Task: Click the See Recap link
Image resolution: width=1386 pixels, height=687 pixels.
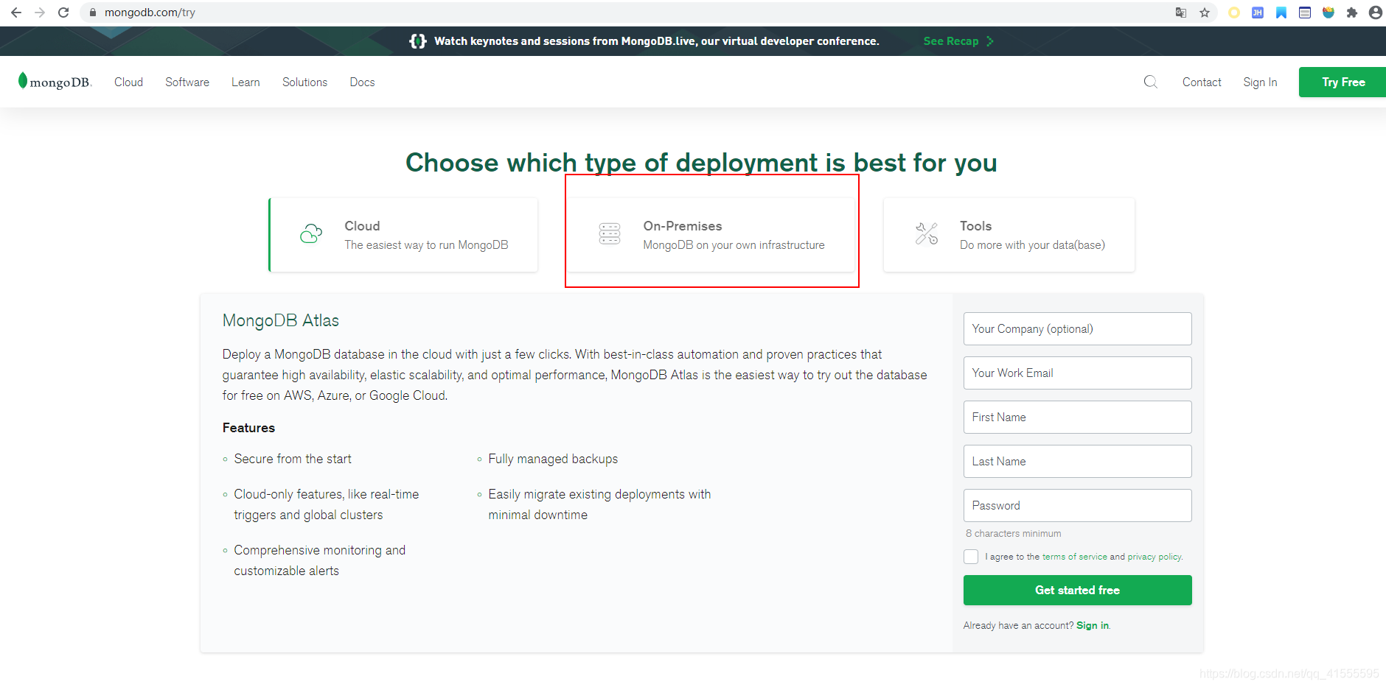Action: click(x=950, y=41)
